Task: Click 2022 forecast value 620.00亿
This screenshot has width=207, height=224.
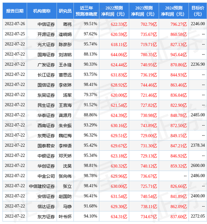Action: 119,95
